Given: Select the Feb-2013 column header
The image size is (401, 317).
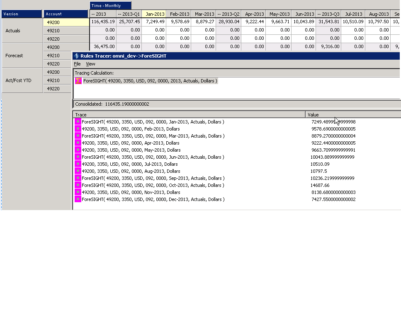Looking at the screenshot, I should pyautogui.click(x=179, y=15).
